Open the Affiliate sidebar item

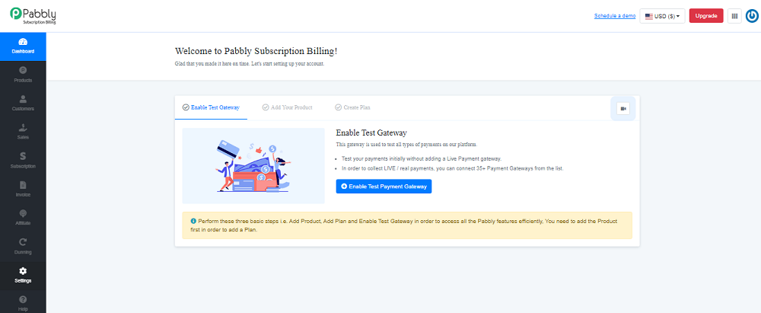pos(23,219)
